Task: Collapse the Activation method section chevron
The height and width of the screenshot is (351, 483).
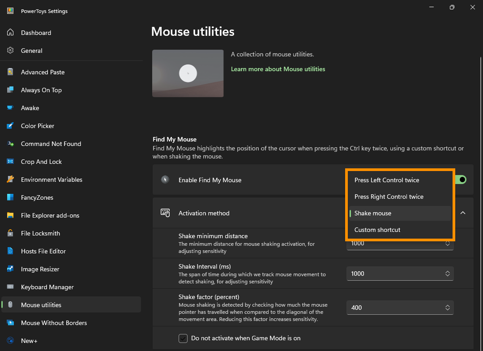Action: click(463, 213)
